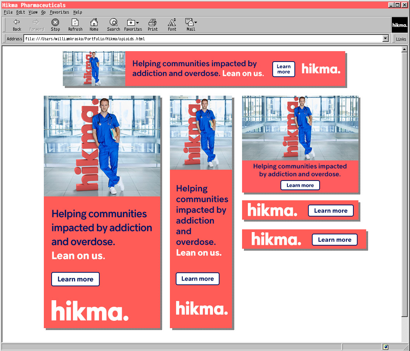Reload the page with Refresh
This screenshot has height=351, width=410.
click(x=75, y=25)
